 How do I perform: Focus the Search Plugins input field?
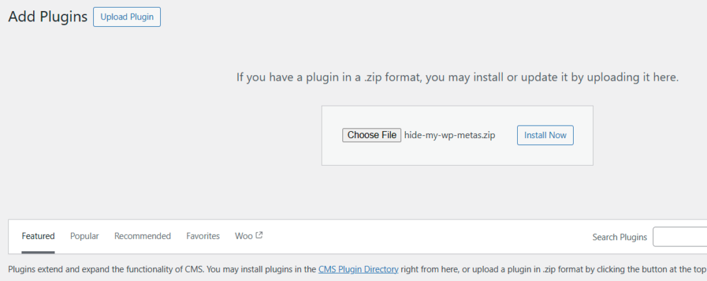tap(679, 237)
